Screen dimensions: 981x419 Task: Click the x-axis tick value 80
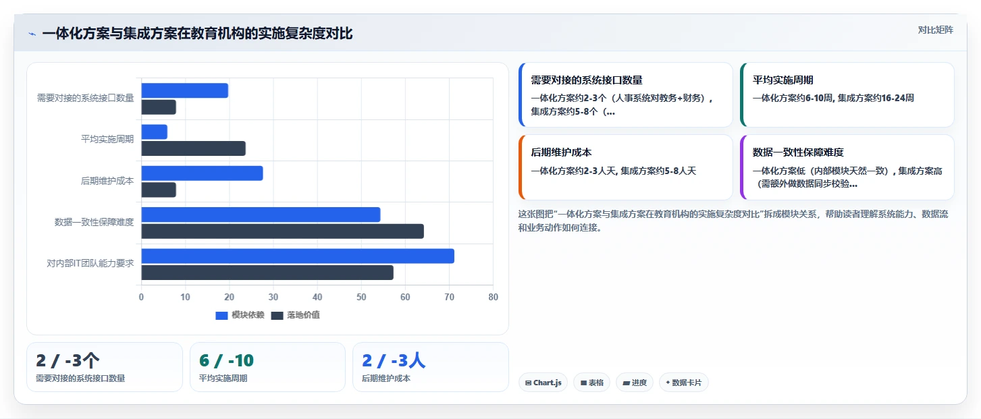[x=494, y=297]
